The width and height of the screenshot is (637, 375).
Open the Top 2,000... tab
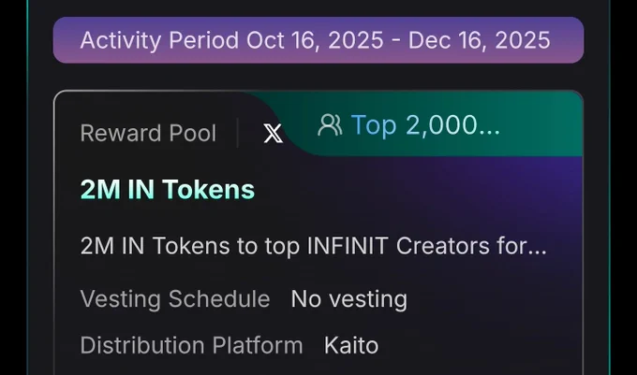tap(408, 125)
